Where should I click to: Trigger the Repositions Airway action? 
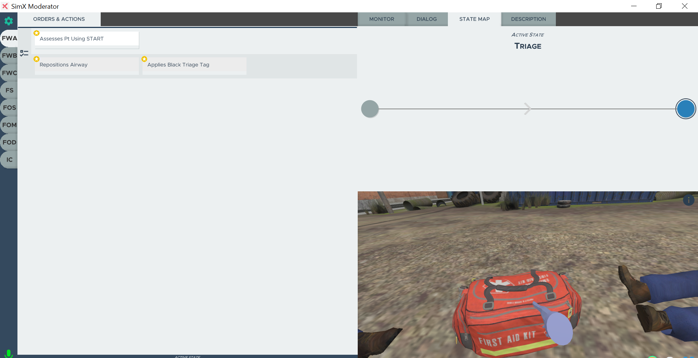click(x=87, y=65)
